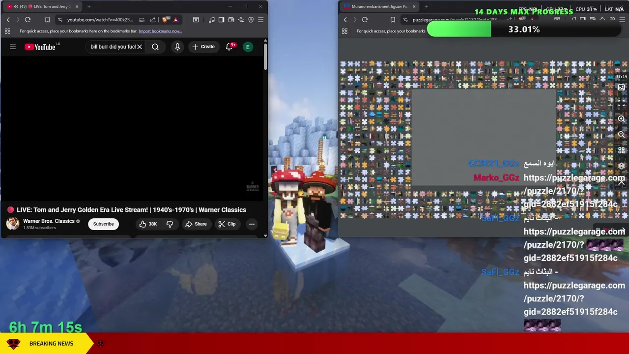Like the video with 38K likes
The height and width of the screenshot is (354, 629).
point(148,224)
